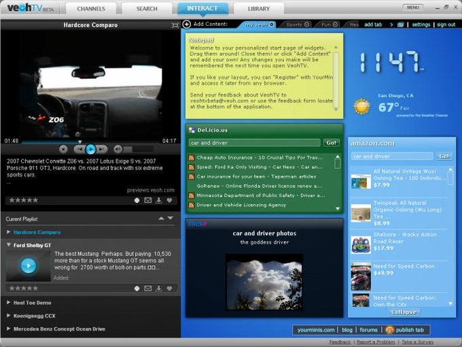Viewport: 462px width, 347px height.
Task: Toggle fullscreen icon beside Hardcore Comparo title
Action: pyautogui.click(x=175, y=25)
